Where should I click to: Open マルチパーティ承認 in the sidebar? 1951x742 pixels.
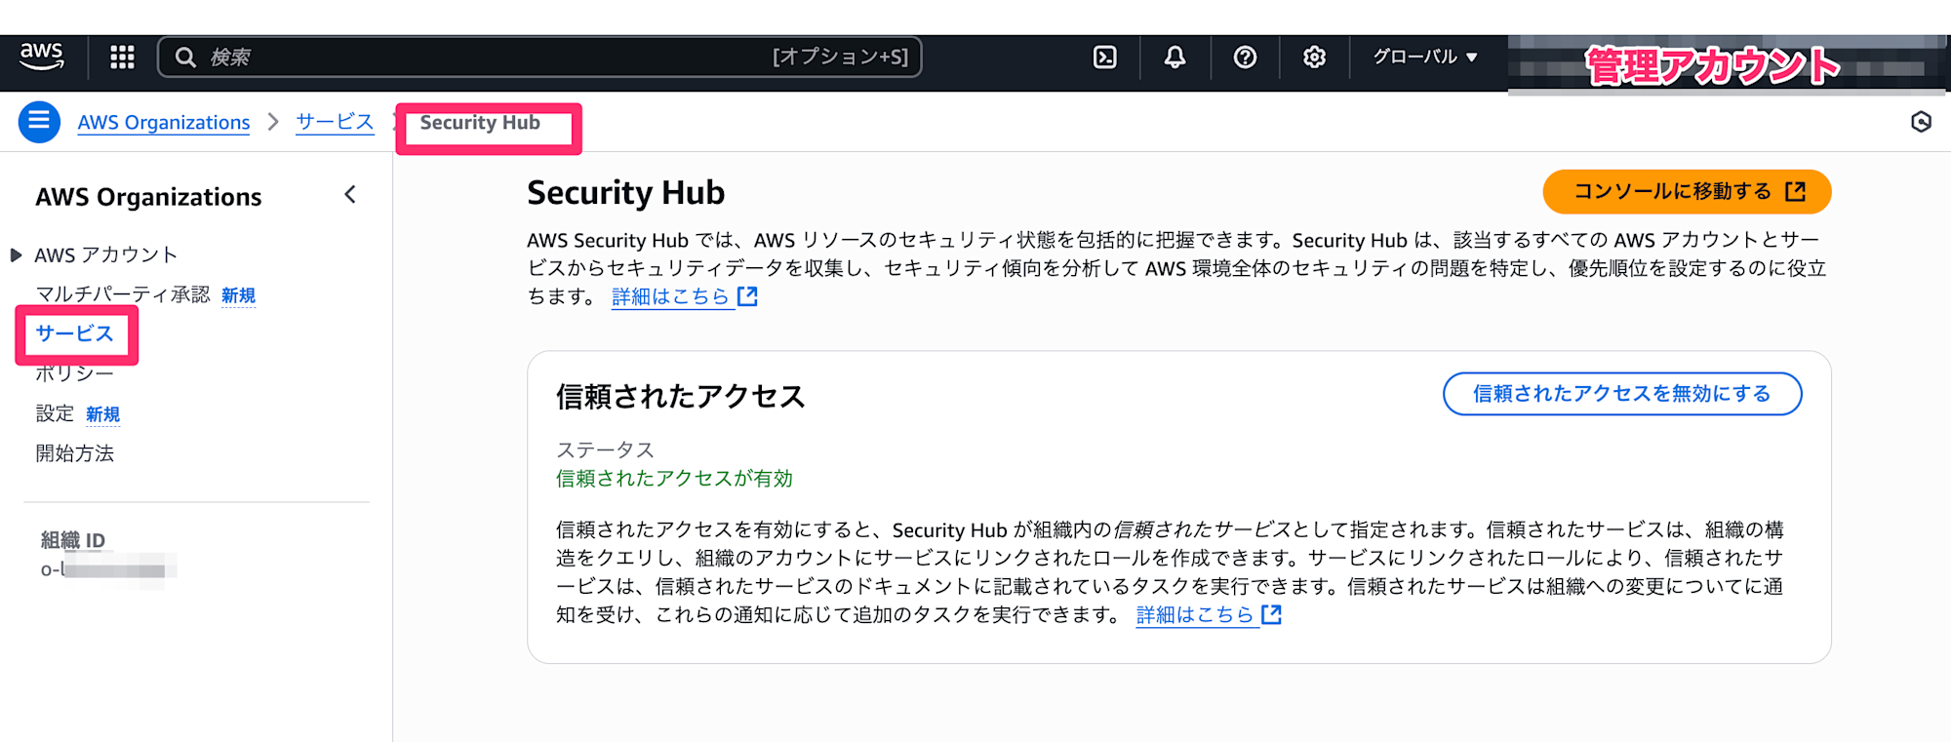coord(123,294)
